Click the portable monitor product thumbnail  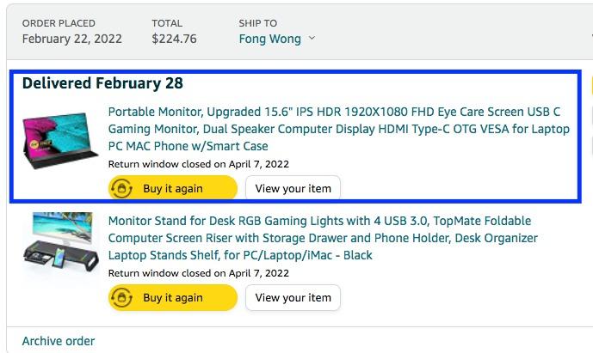click(60, 140)
